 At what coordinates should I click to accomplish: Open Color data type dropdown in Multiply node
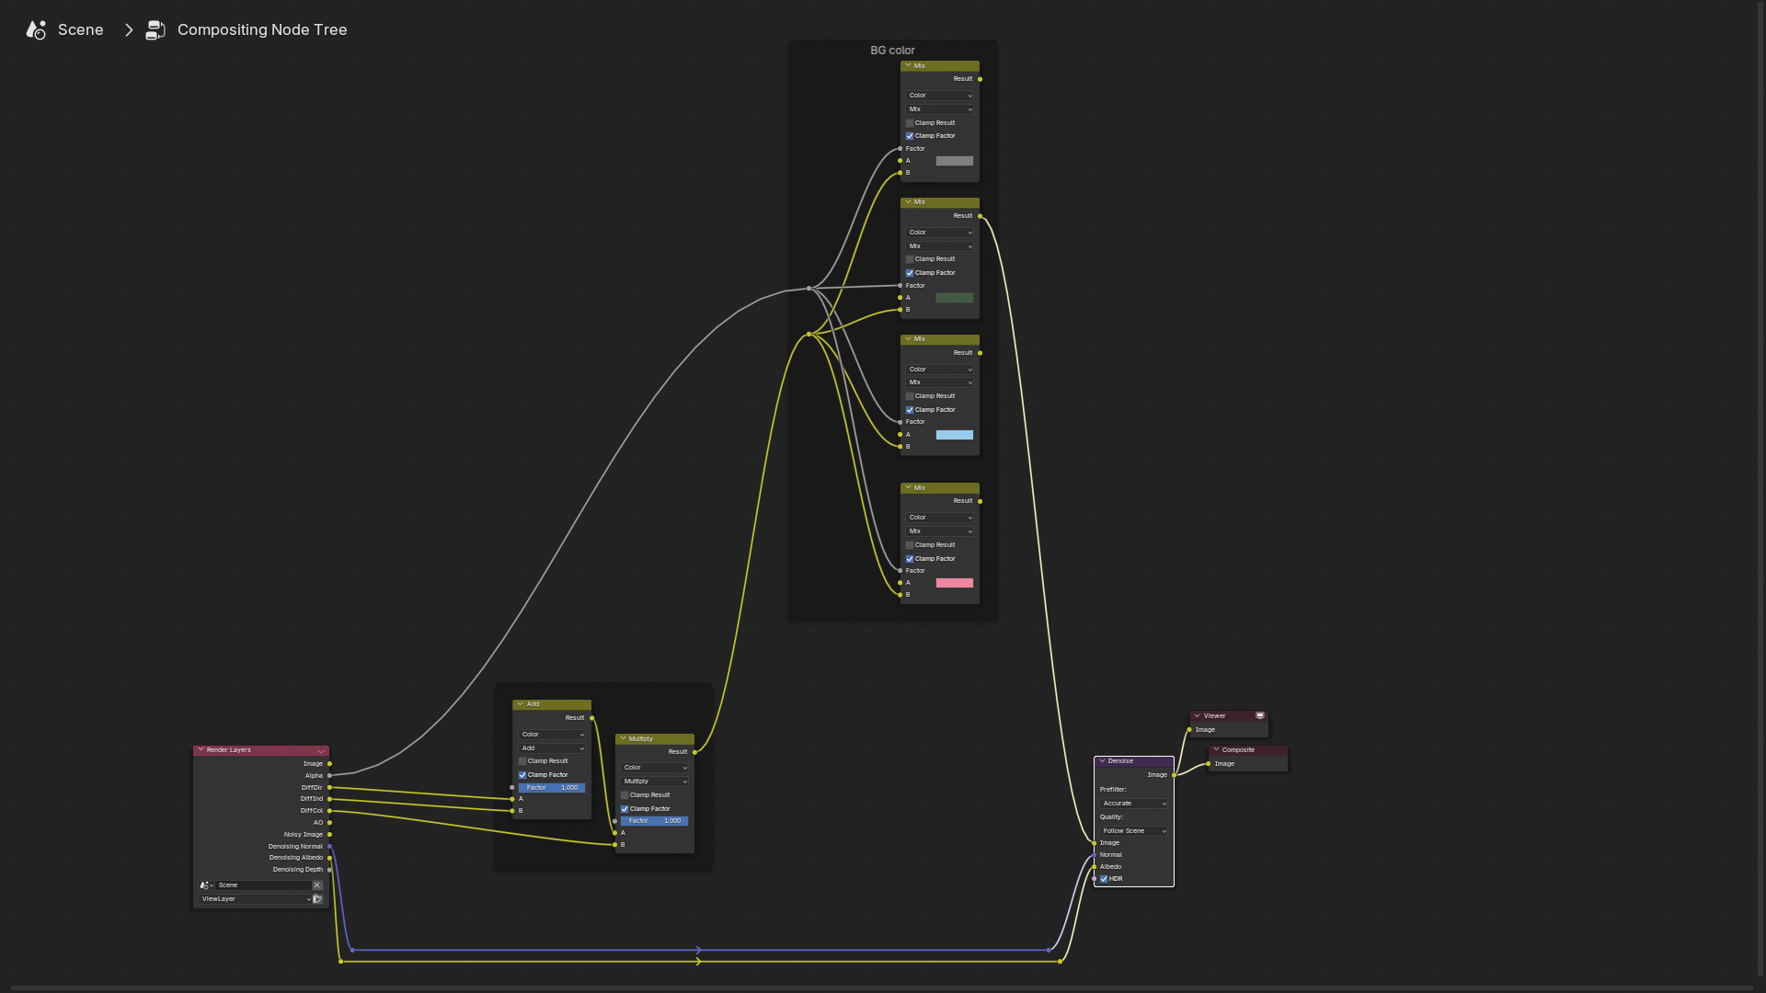654,768
